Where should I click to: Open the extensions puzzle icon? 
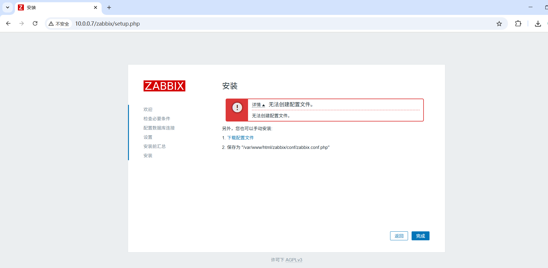518,24
